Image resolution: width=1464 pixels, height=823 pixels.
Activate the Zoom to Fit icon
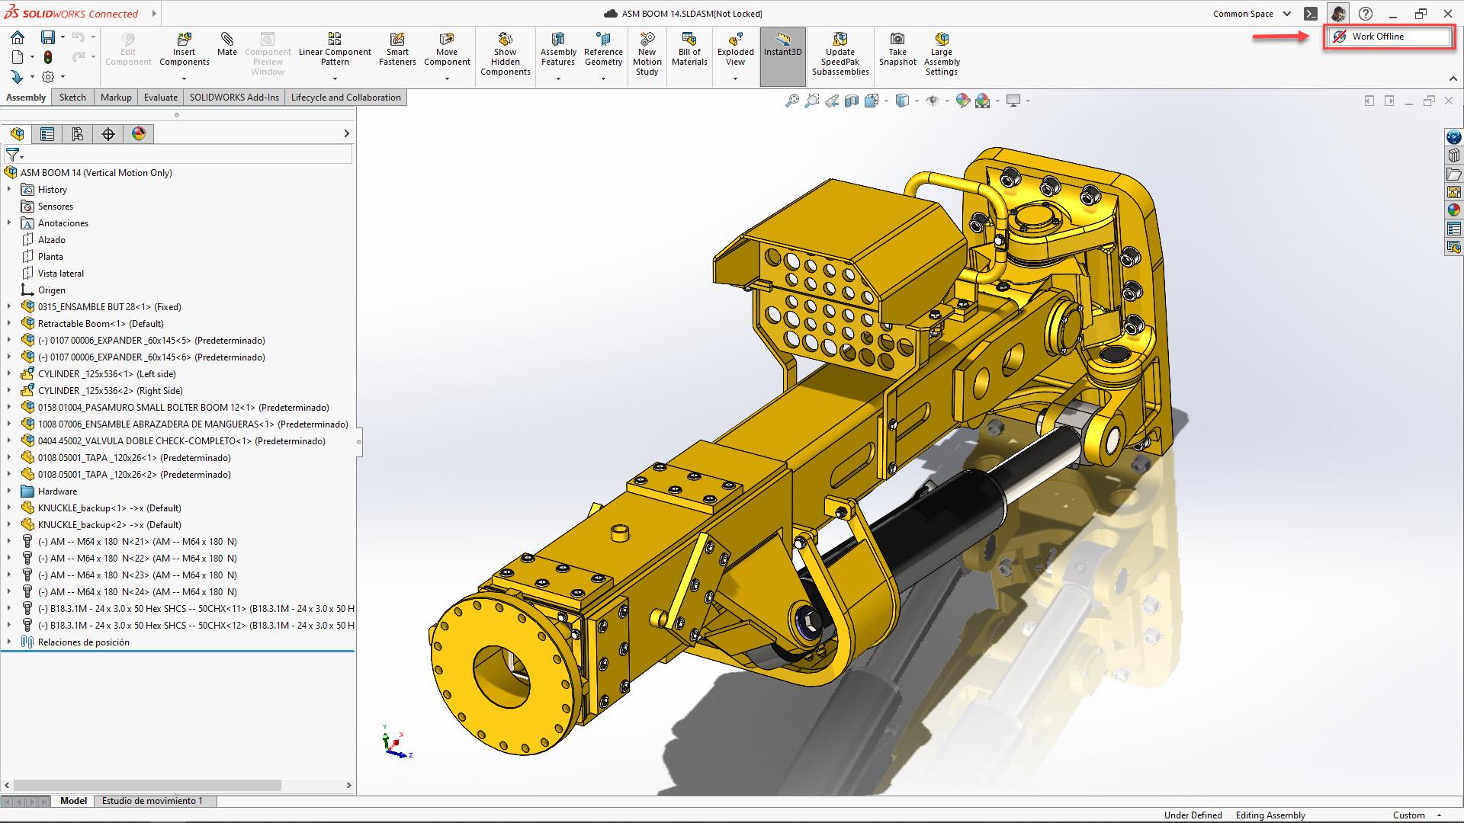click(x=792, y=100)
